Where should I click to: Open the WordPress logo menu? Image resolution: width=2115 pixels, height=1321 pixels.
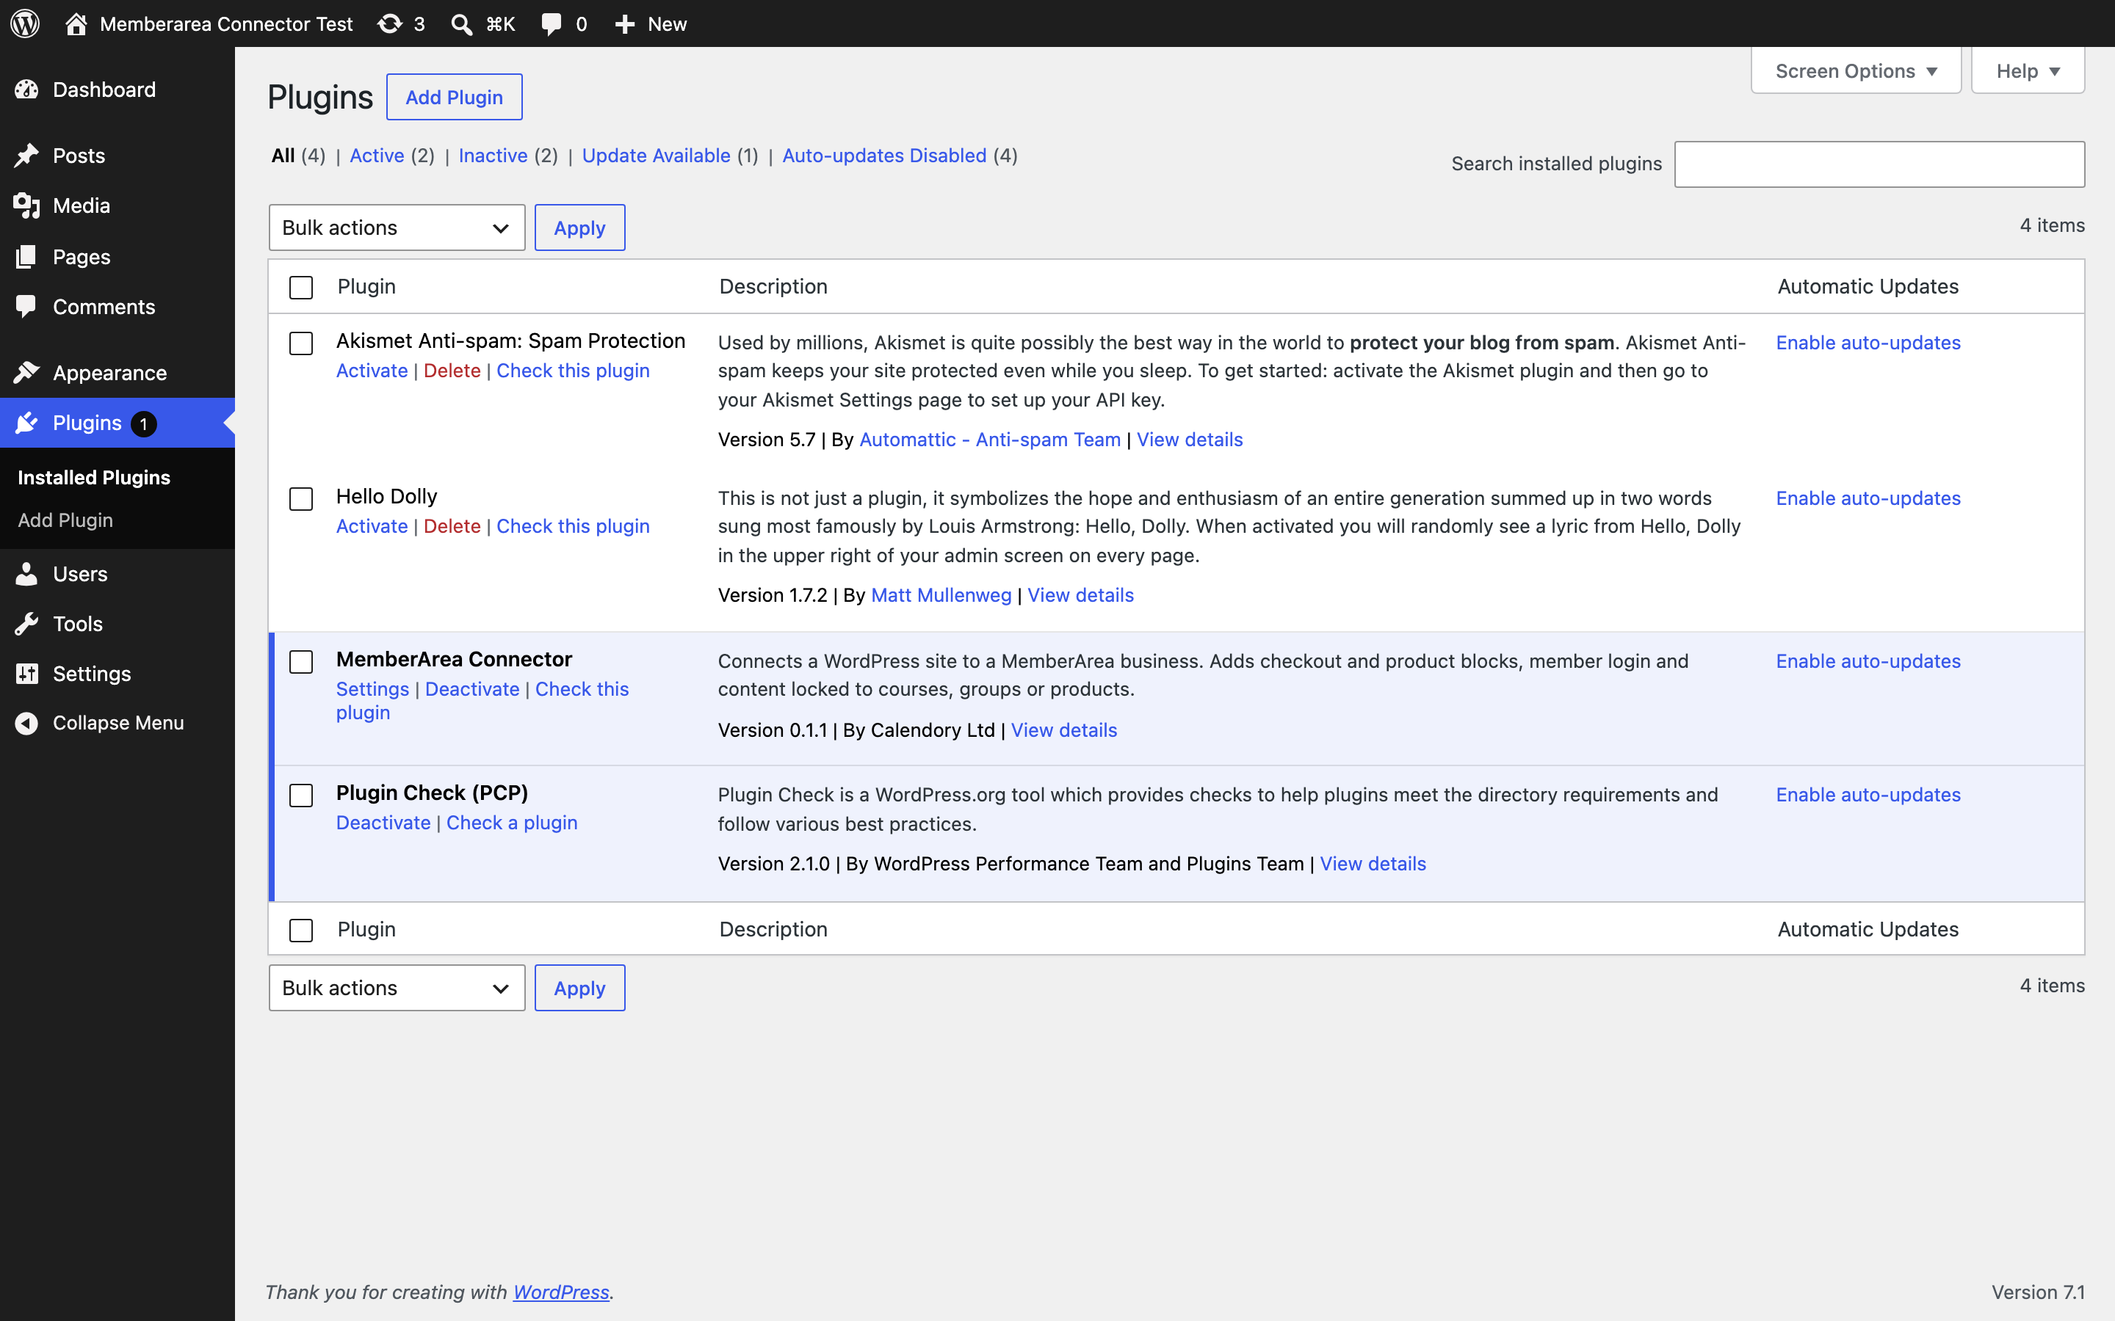click(x=26, y=23)
